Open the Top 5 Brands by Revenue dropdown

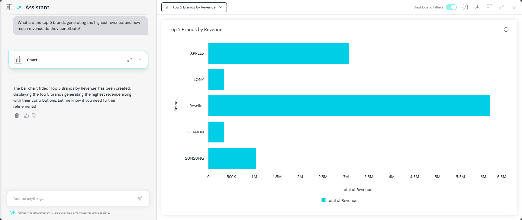point(194,7)
